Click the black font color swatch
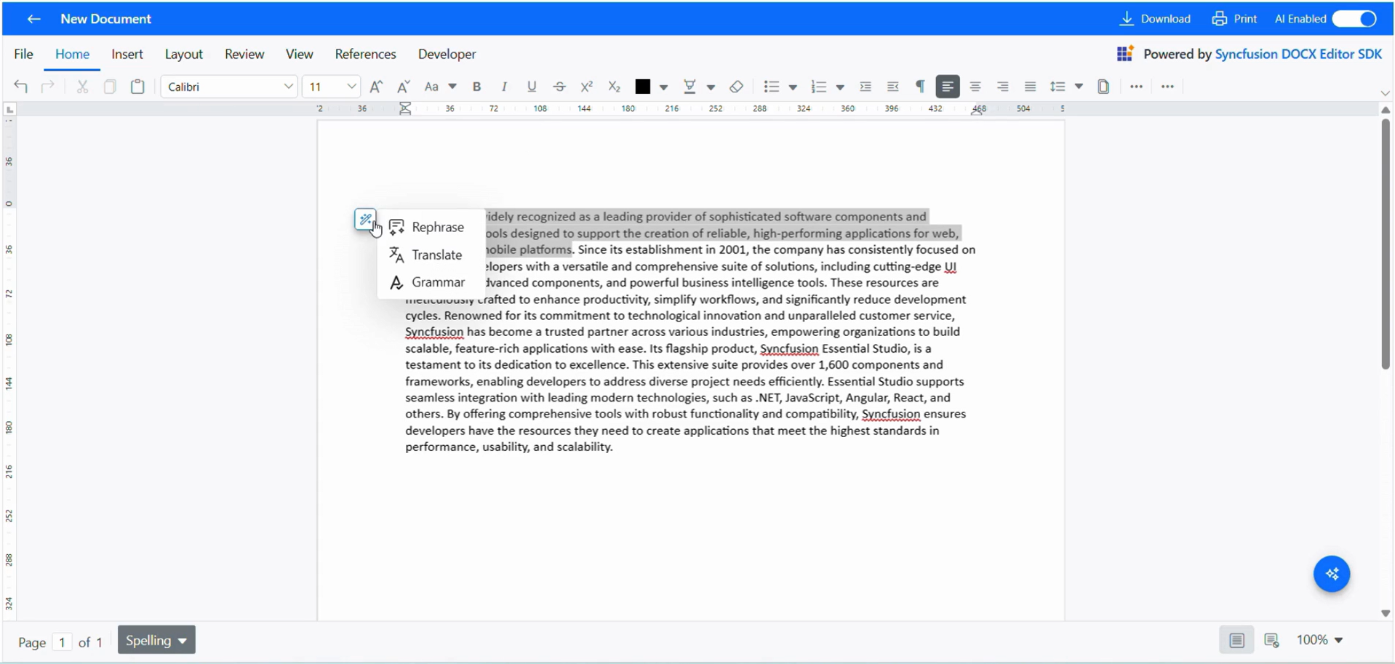 (x=642, y=87)
